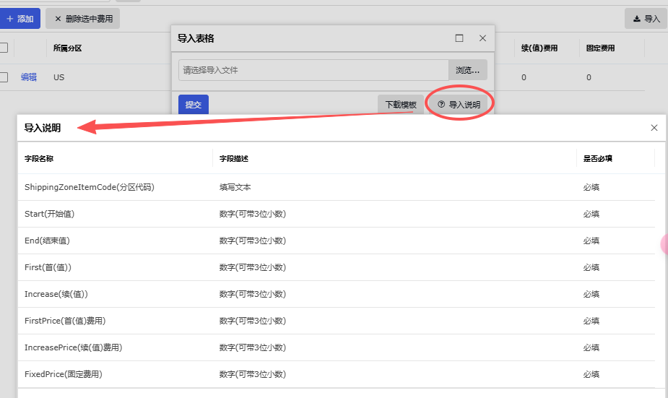This screenshot has width=668, height=398.
Task: Close the 导入说明 panel
Action: 654,128
